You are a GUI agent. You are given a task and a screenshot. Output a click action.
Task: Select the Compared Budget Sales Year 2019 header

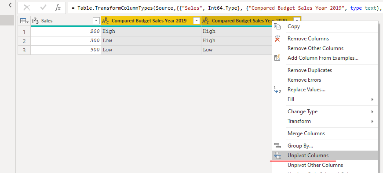(151, 21)
